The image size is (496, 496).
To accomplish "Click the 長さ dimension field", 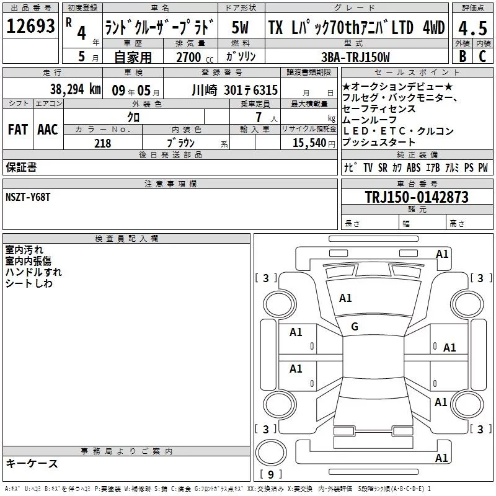I will pyautogui.click(x=370, y=223).
